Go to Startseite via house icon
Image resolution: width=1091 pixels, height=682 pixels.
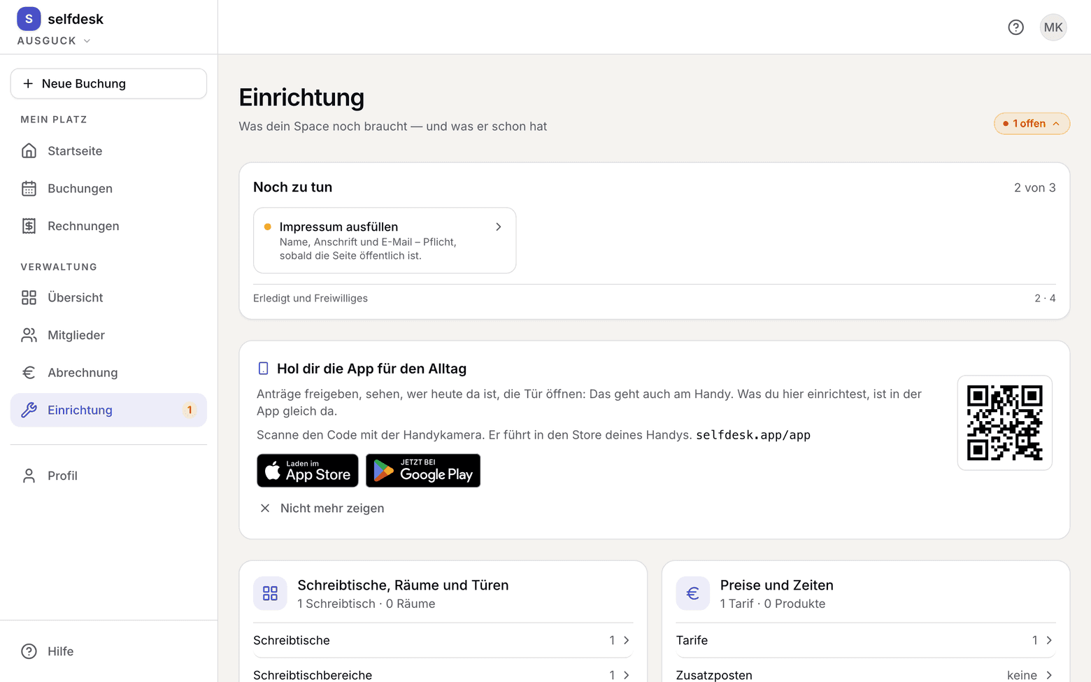(x=29, y=151)
